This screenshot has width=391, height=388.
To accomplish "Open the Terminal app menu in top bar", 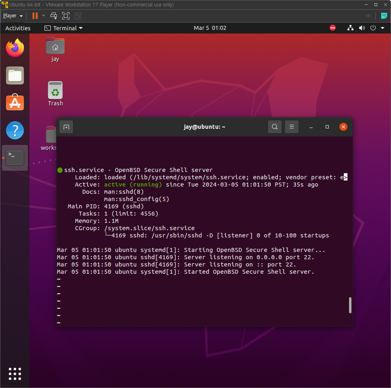I will click(x=63, y=28).
